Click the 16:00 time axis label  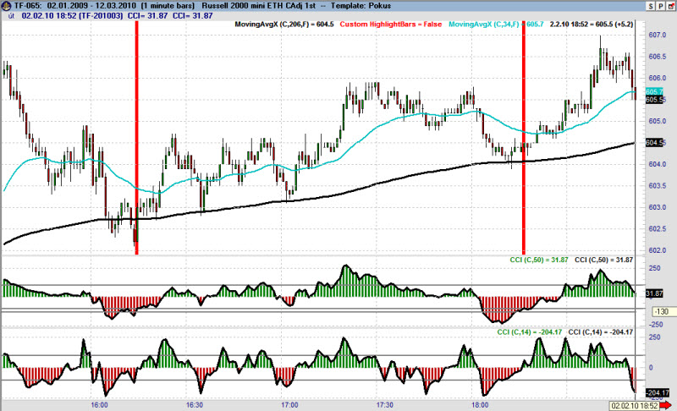(x=99, y=405)
